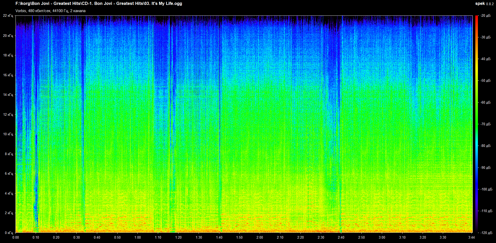The height and width of the screenshot is (243, 496).
Task: Click the 3:44 end time label
Action: tap(471, 237)
